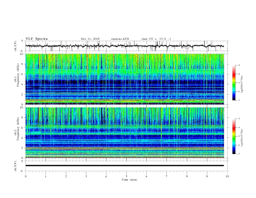Screen dimensions: 256x198
Task: Click the ch.2 color scale bar
Action: tap(234, 136)
